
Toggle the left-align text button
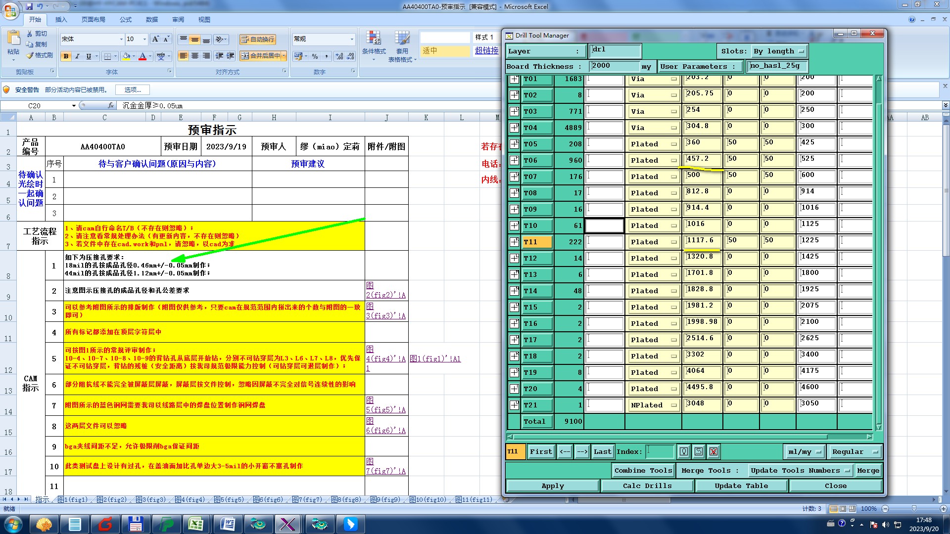click(184, 56)
